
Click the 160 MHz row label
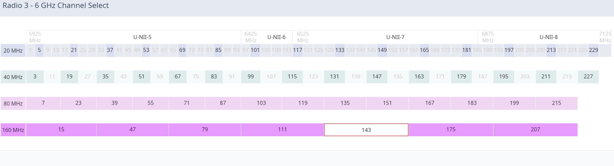pyautogui.click(x=13, y=130)
